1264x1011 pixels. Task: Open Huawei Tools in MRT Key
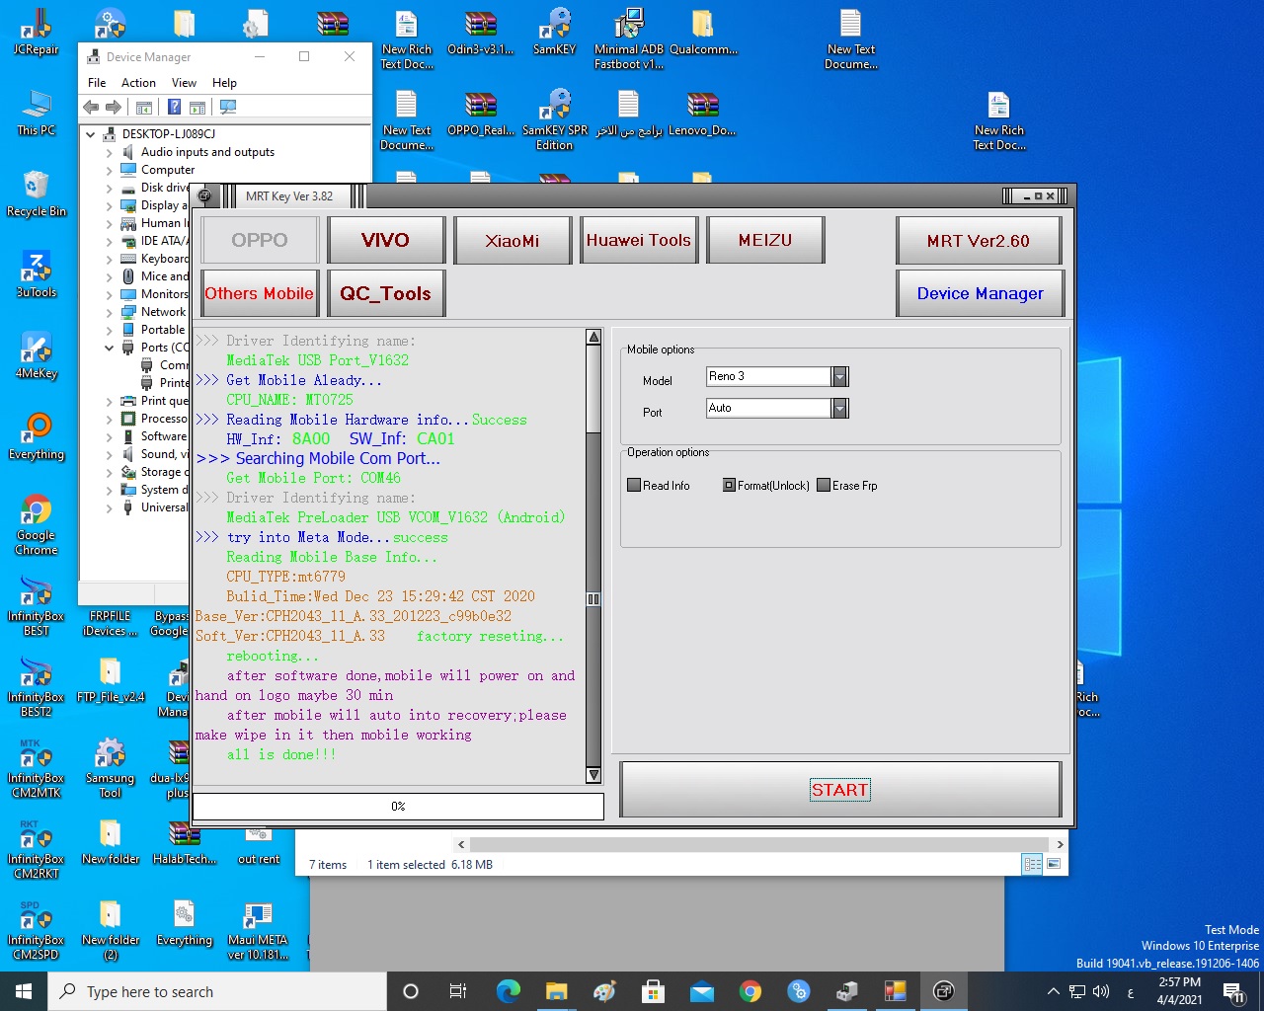639,240
